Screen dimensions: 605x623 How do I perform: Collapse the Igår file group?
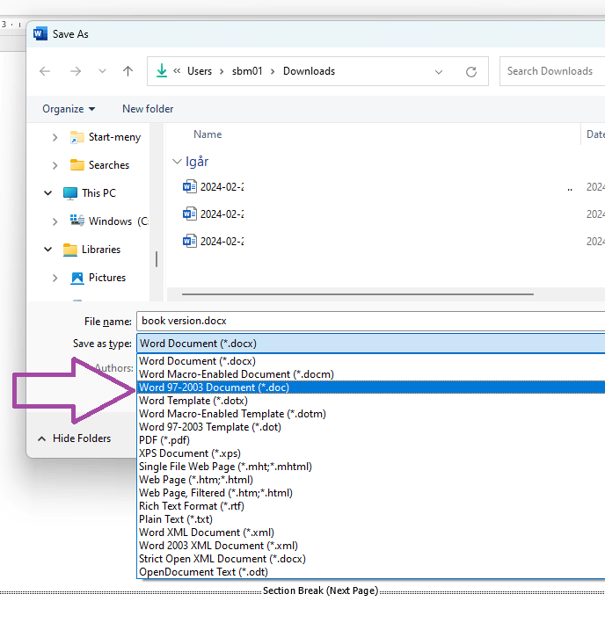pos(177,162)
